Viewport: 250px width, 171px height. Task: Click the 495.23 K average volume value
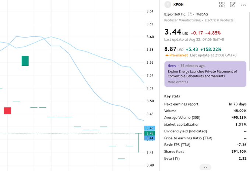click(239, 118)
